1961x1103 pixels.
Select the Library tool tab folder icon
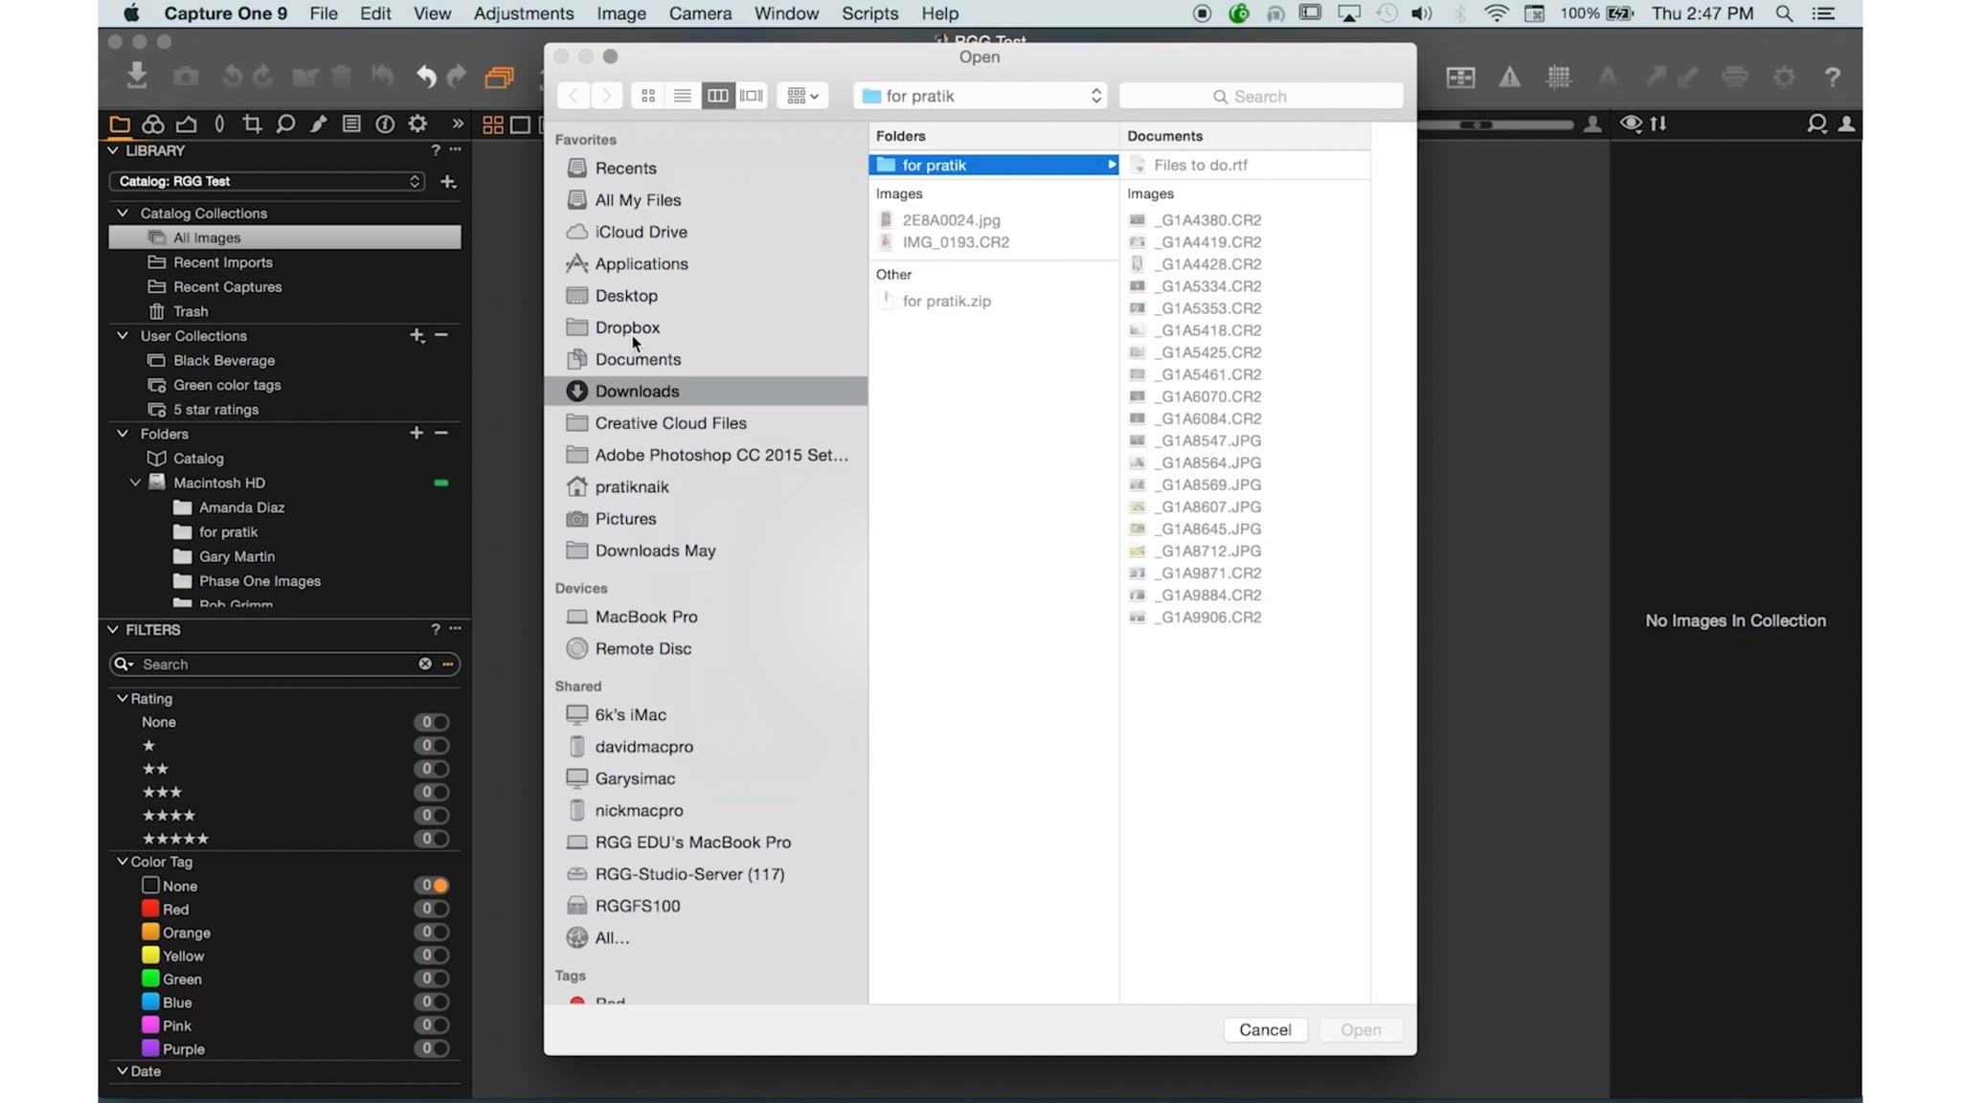pos(120,124)
